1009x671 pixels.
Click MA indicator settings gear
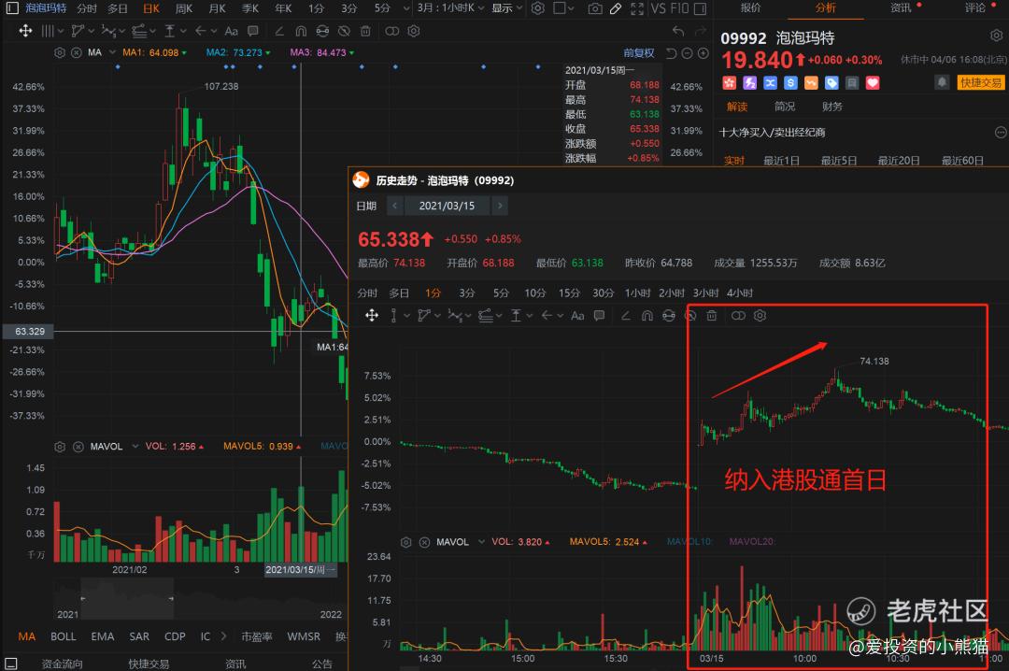(x=60, y=52)
